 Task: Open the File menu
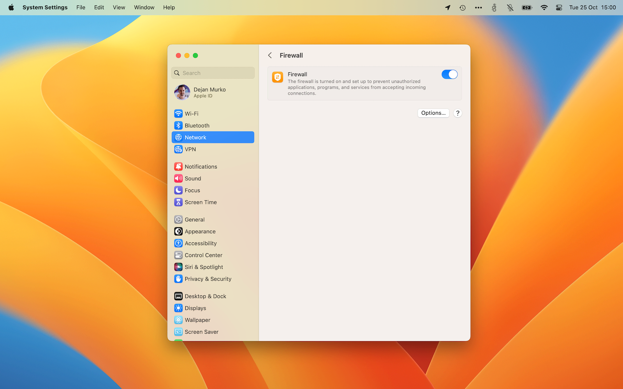81,7
